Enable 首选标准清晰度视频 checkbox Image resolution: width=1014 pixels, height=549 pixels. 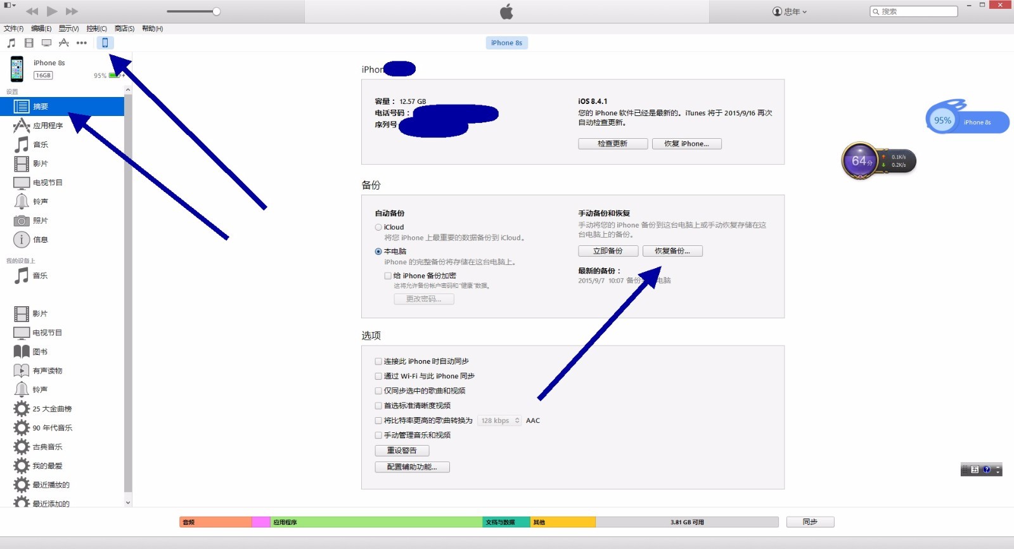[378, 406]
